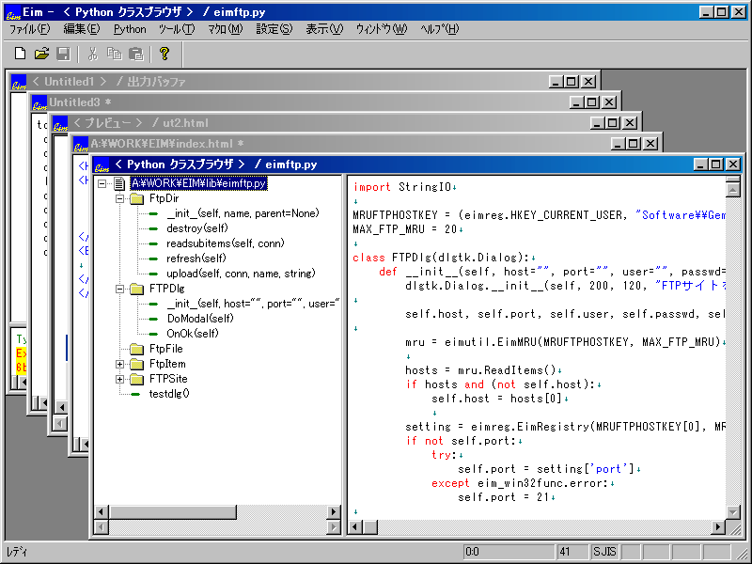Screen dimensions: 752x564
Task: Select the FtpFile class in the tree
Action: (166, 349)
